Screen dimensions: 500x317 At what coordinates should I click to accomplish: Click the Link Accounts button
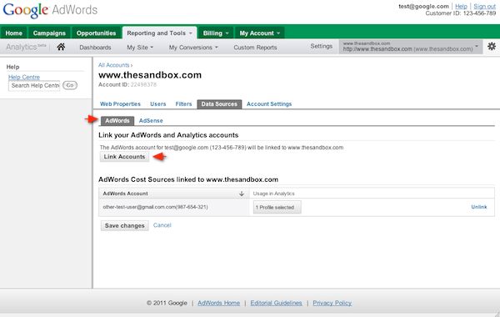click(x=124, y=157)
